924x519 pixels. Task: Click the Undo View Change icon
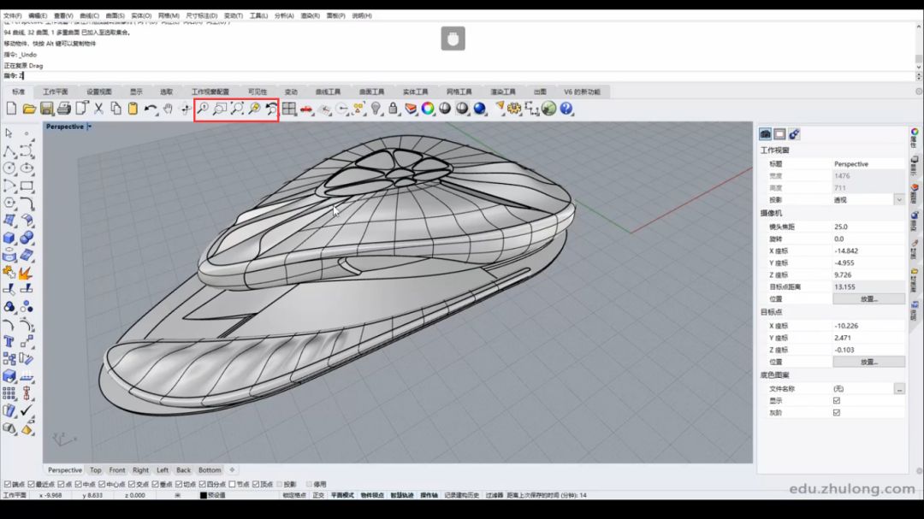click(x=272, y=109)
